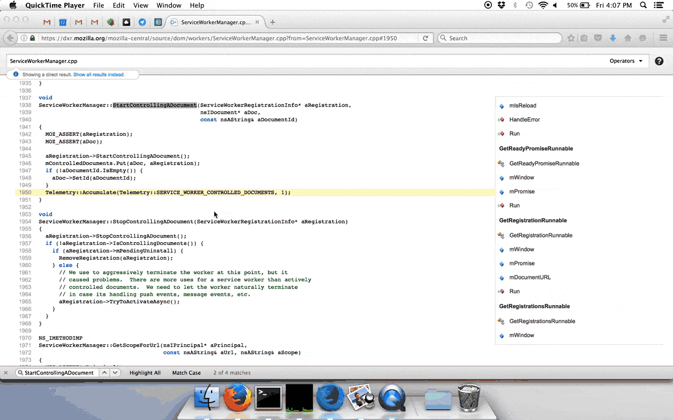
Task: Launch Terminal from the Dock
Action: coord(269,397)
